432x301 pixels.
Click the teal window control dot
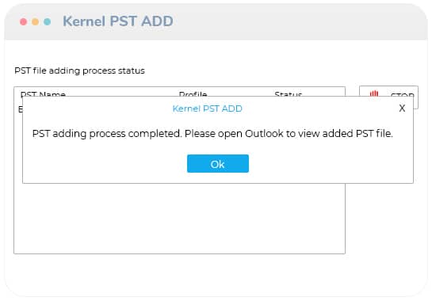pyautogui.click(x=47, y=21)
